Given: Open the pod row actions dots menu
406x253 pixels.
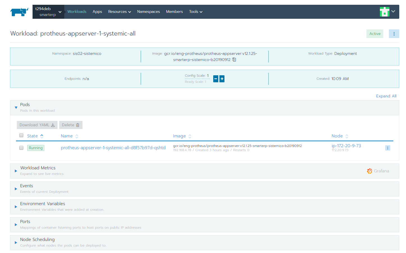Looking at the screenshot, I should [x=388, y=148].
